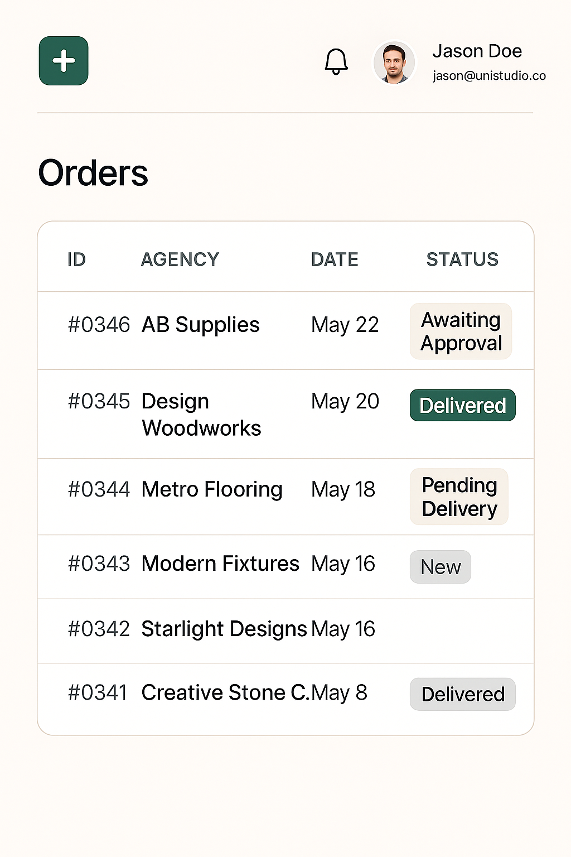Click Jason Doe's profile avatar
This screenshot has height=857, width=571.
coord(394,62)
